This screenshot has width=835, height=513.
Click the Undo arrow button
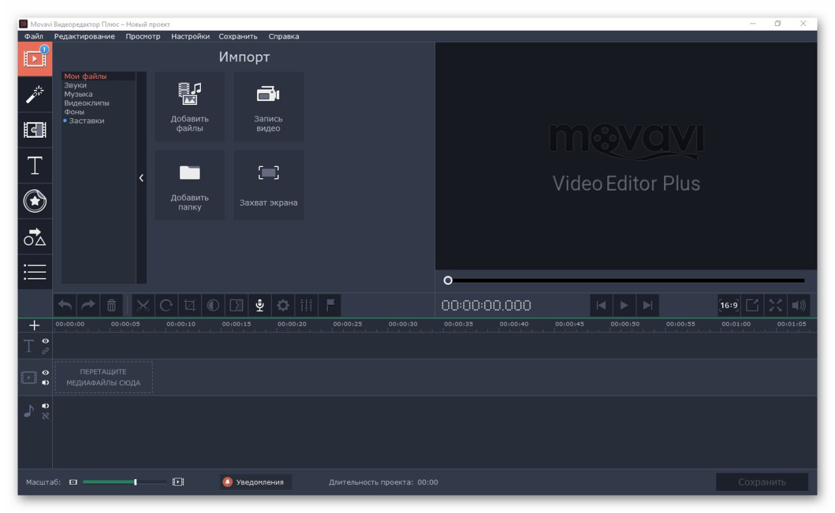pos(65,305)
